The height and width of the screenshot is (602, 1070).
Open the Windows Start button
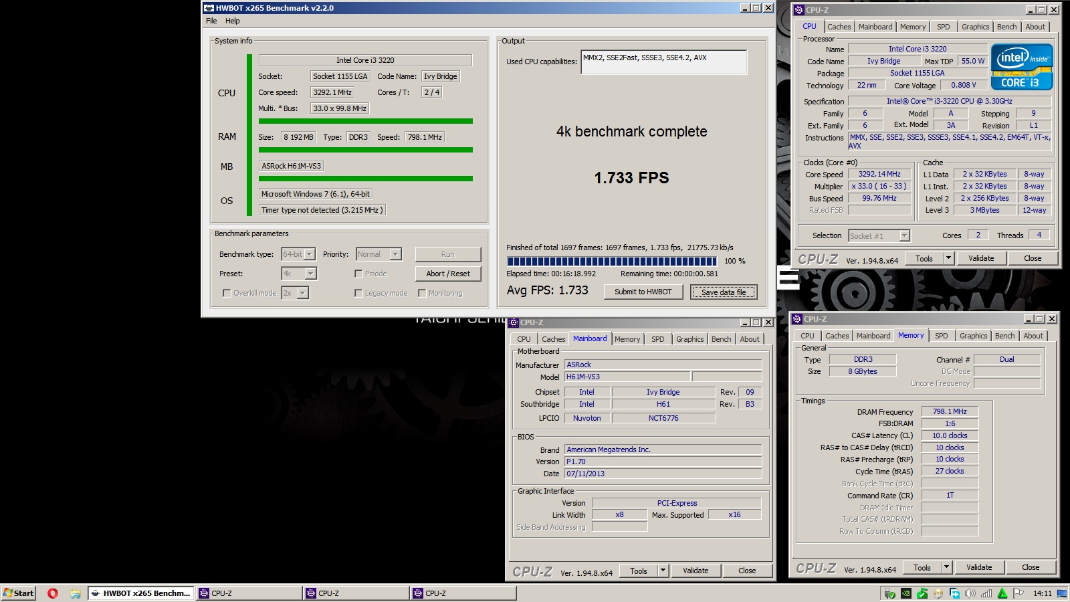pyautogui.click(x=18, y=593)
